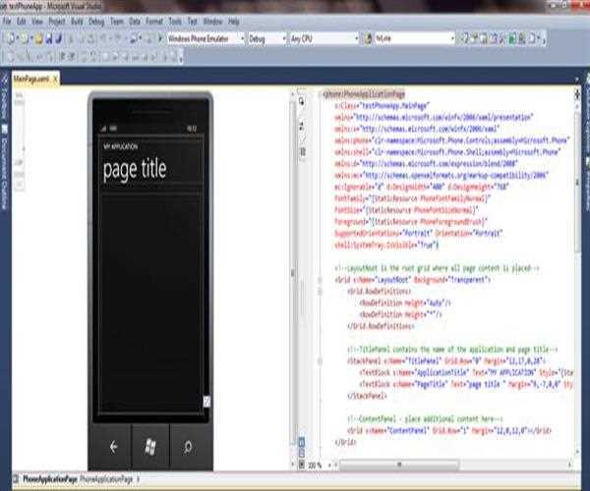Click the New Project toolbar icon

(x=9, y=39)
